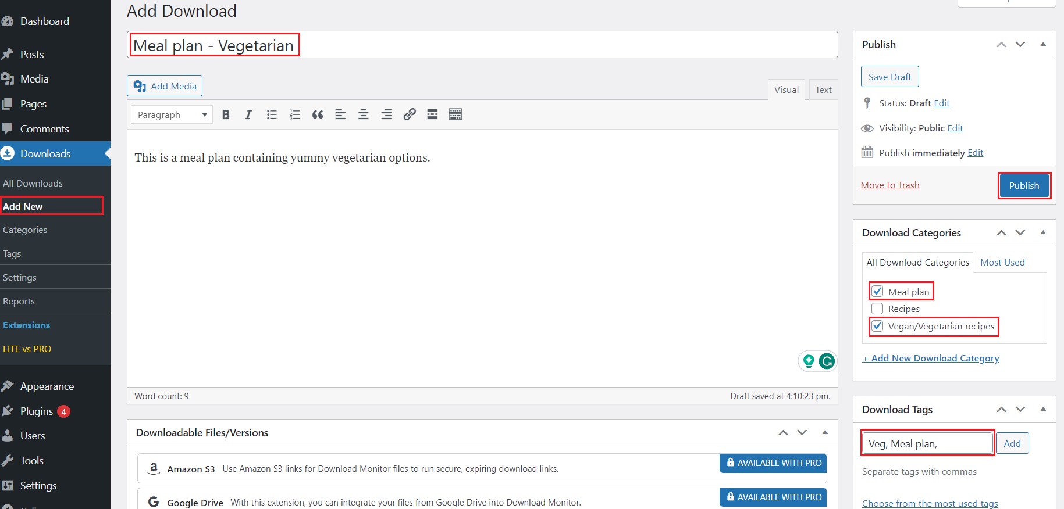Click the insert link icon
This screenshot has width=1064, height=509.
[410, 114]
